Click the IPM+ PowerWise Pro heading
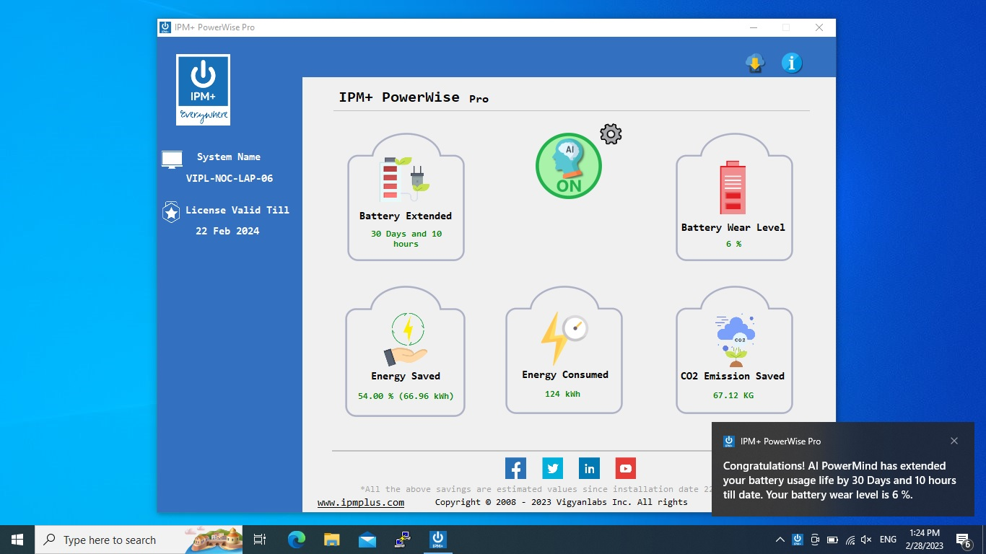 (x=414, y=97)
